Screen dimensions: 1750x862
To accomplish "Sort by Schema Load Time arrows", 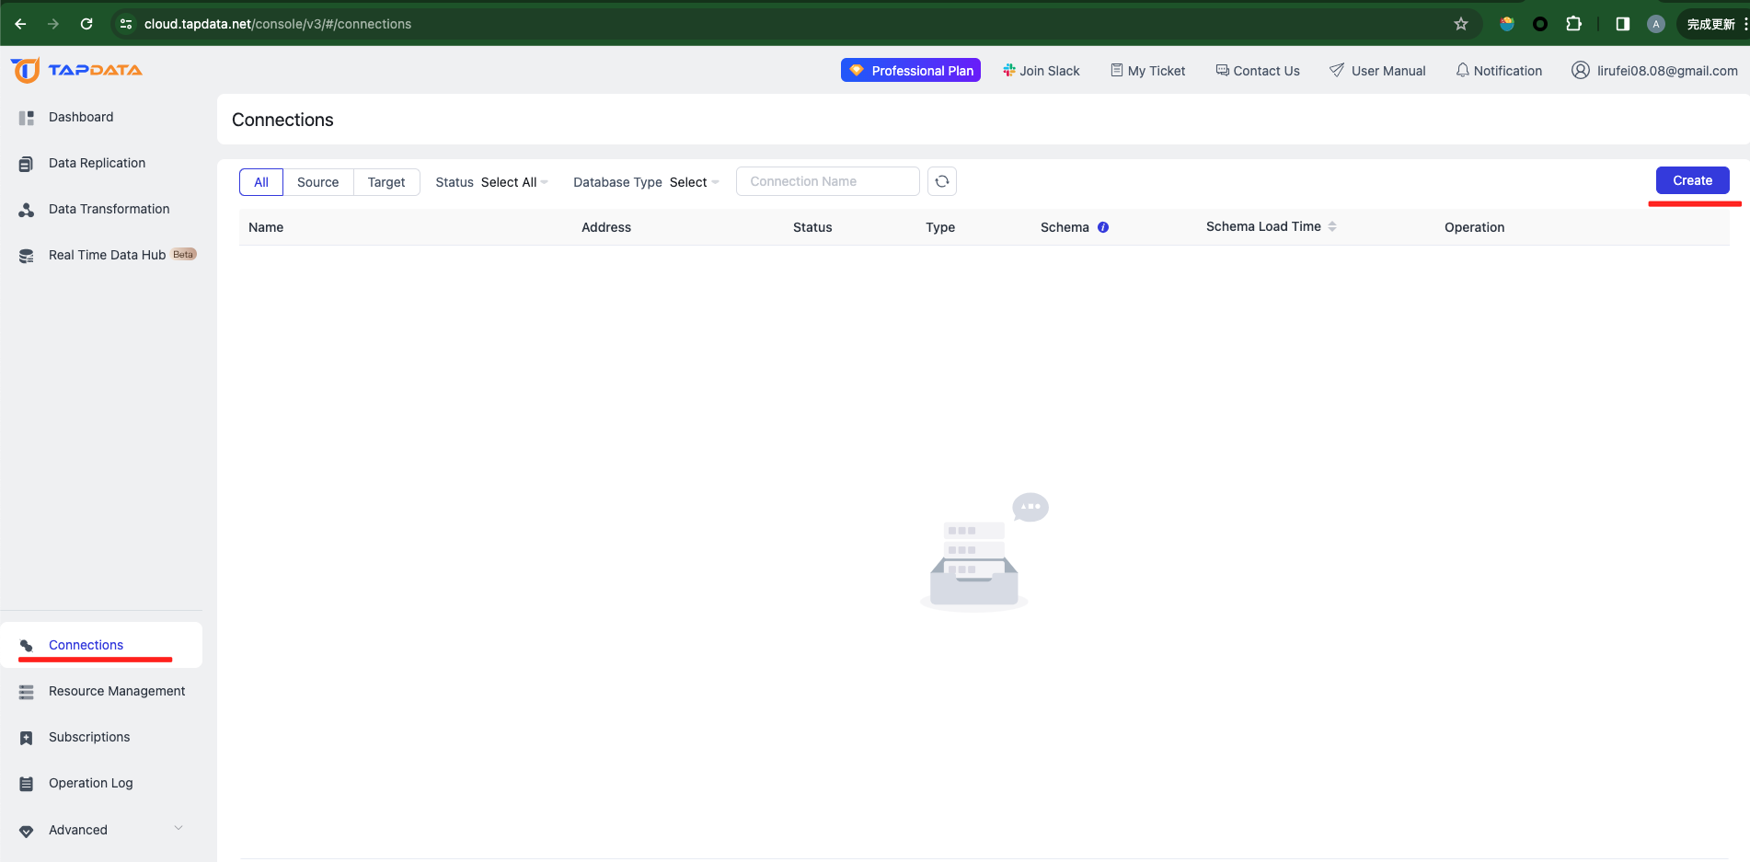I will [x=1332, y=226].
